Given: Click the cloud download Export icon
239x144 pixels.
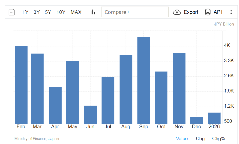Looking at the screenshot, I should [x=177, y=12].
